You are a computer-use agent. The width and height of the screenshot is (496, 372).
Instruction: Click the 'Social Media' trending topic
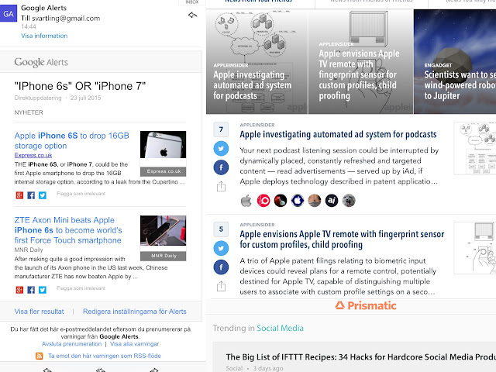[280, 329]
